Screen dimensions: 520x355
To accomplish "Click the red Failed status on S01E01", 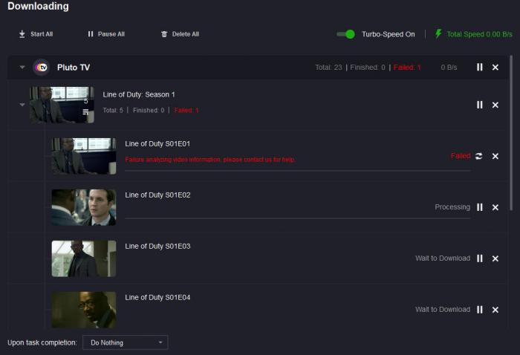I will [461, 156].
